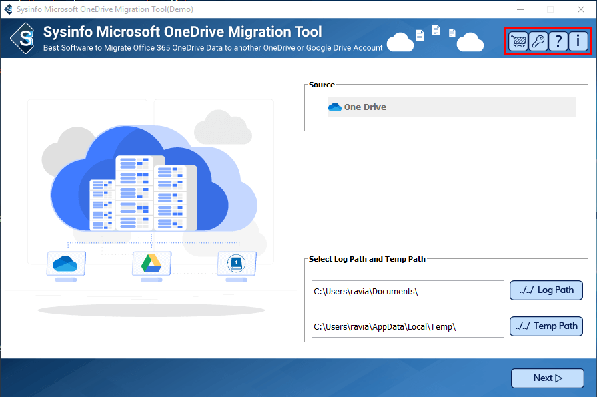Click the Sysinfo 'S' logo in header
597x397 pixels.
pyautogui.click(x=22, y=38)
